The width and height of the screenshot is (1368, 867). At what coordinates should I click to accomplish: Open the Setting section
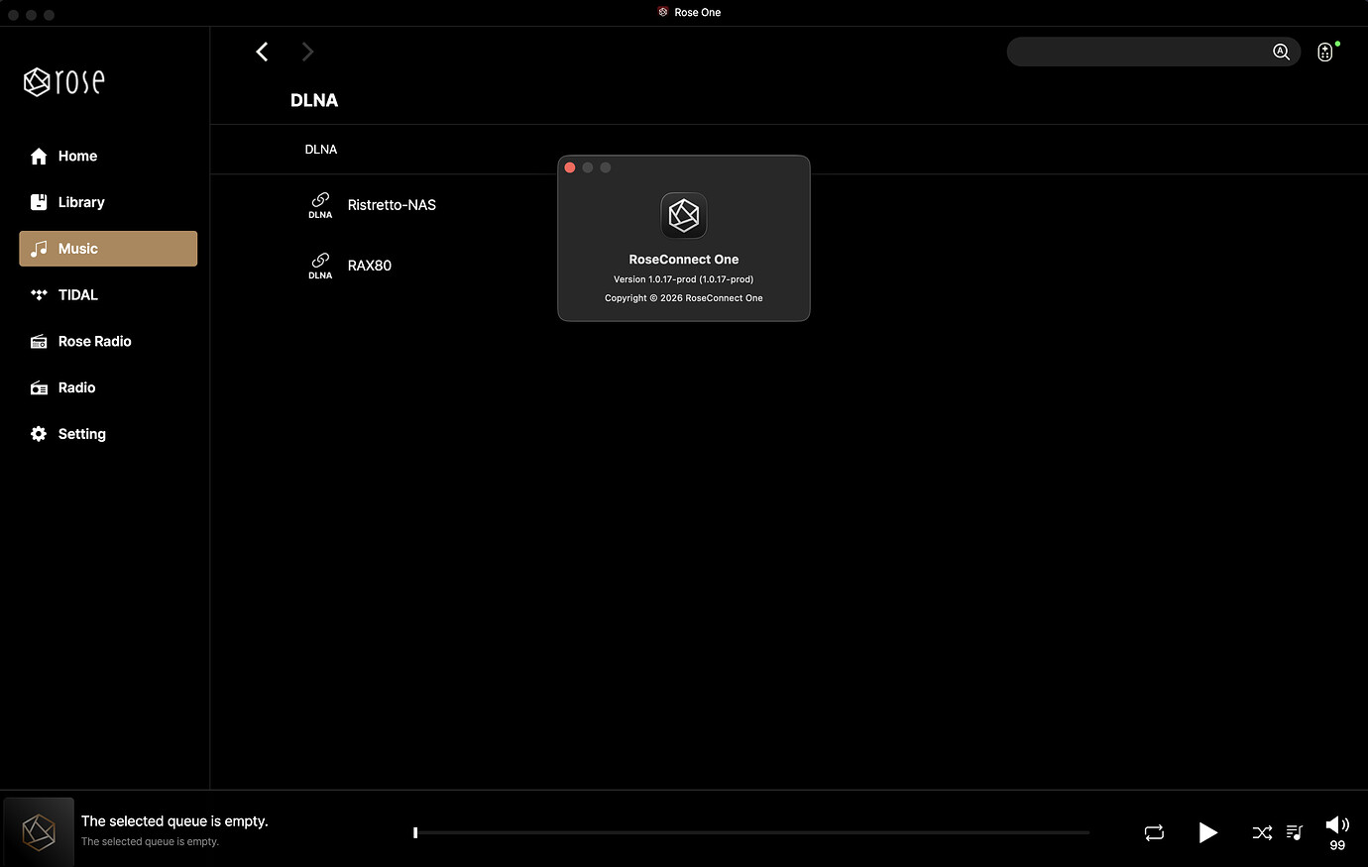(80, 433)
